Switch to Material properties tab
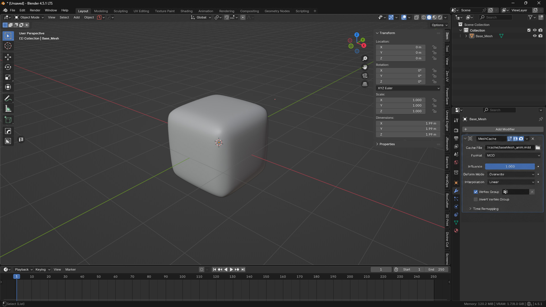 [x=456, y=231]
